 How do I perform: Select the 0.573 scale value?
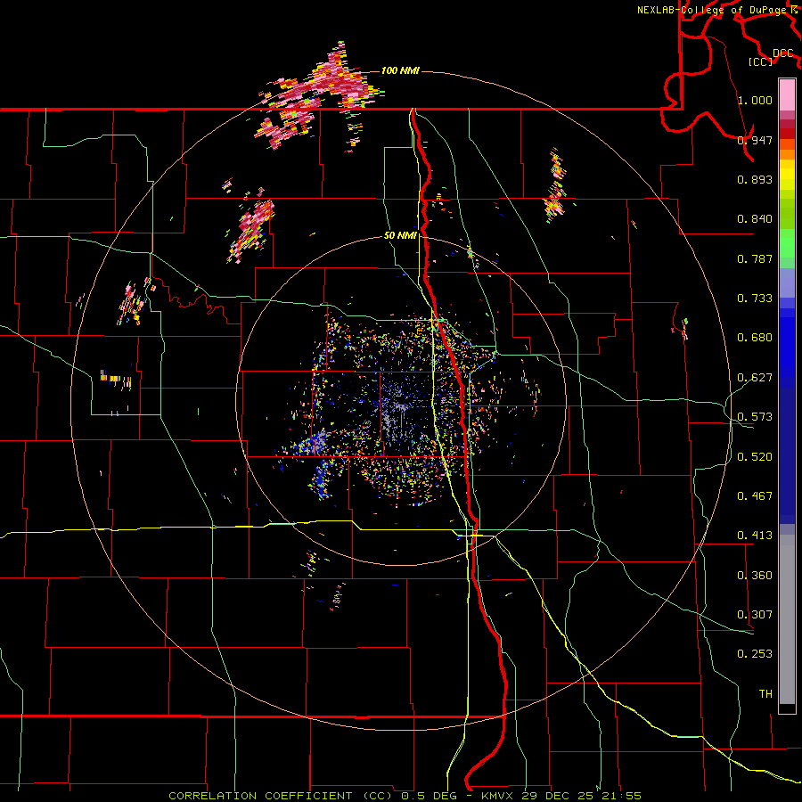coord(755,417)
